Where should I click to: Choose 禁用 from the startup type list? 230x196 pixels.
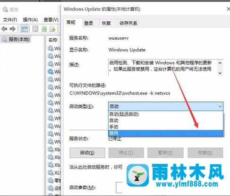click(x=166, y=133)
